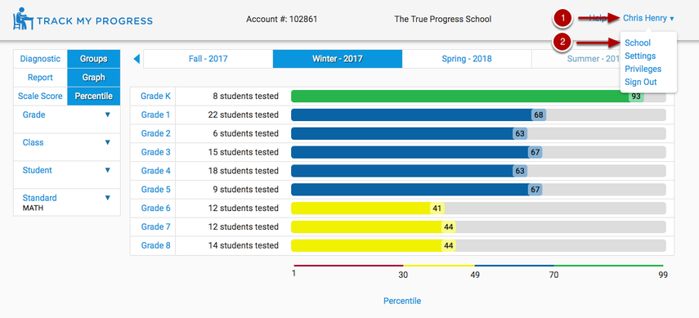Image resolution: width=699 pixels, height=318 pixels.
Task: Choose Settings from the user menu
Action: (640, 56)
